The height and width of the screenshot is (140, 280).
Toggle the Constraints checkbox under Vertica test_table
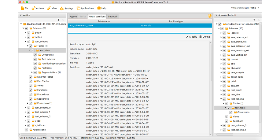click(35, 55)
